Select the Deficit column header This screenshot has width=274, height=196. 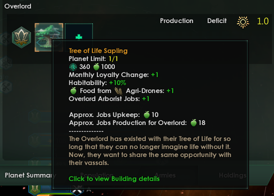pyautogui.click(x=217, y=21)
